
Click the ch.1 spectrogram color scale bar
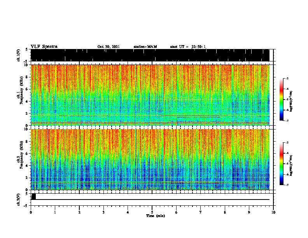281,99
